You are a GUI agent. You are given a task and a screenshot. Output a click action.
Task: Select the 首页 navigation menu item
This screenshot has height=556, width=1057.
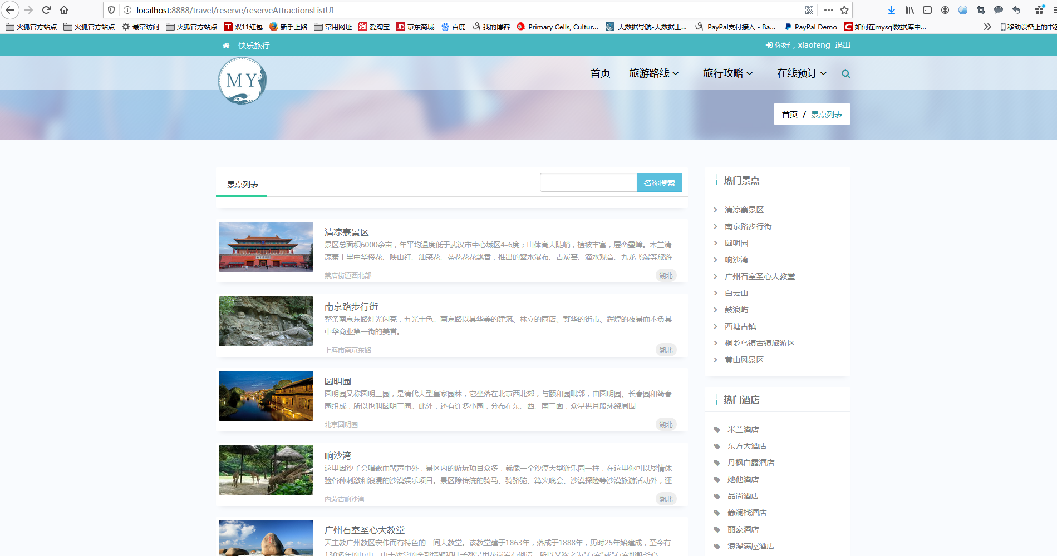pyautogui.click(x=600, y=73)
